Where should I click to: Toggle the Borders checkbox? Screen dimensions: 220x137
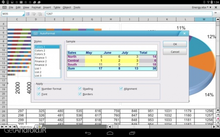point(80,94)
